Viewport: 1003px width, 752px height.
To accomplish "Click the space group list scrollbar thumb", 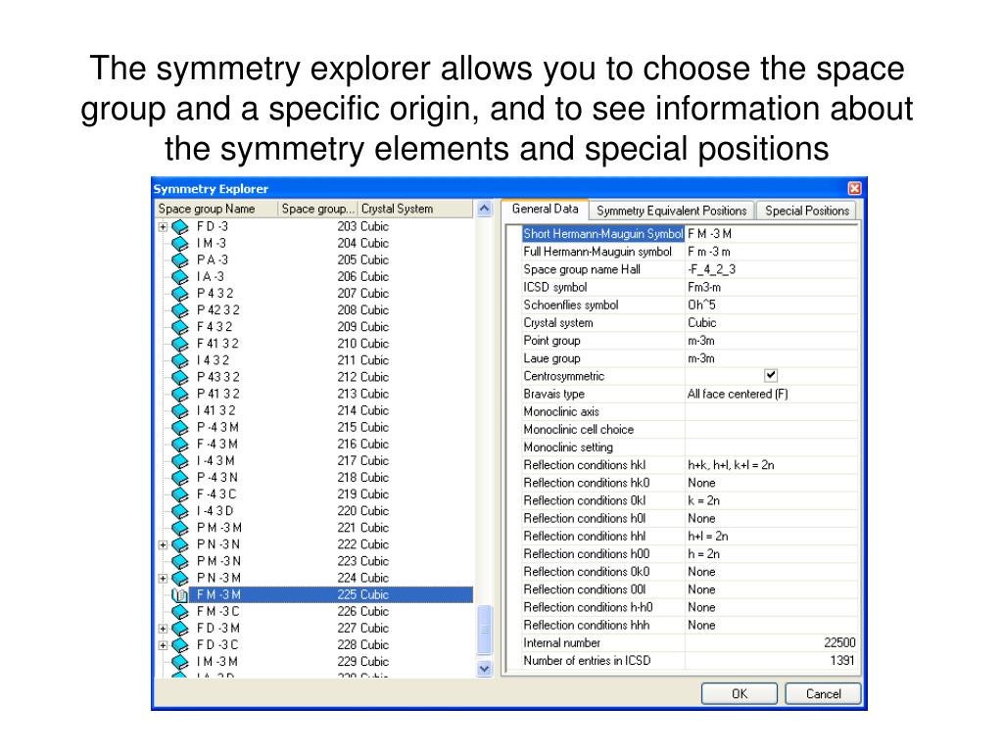I will [x=484, y=630].
